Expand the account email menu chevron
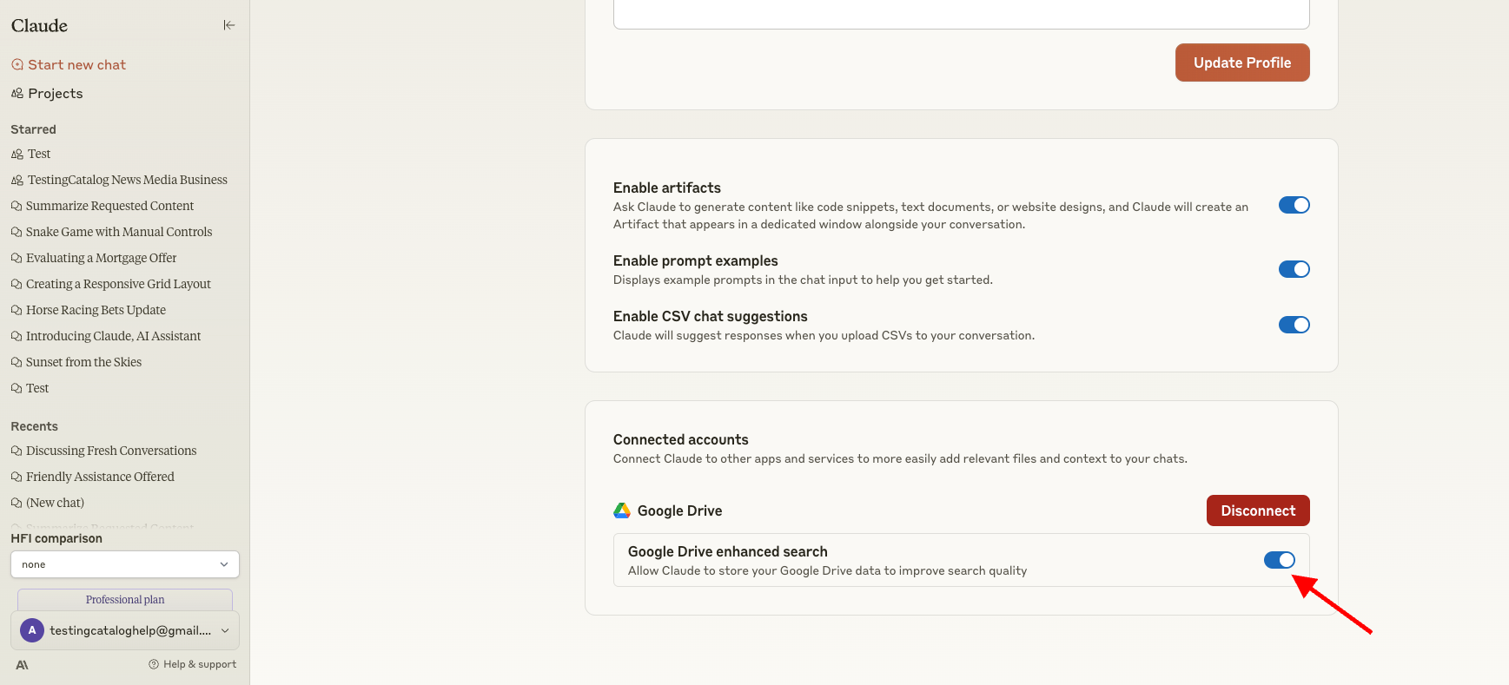The height and width of the screenshot is (685, 1509). pyautogui.click(x=225, y=630)
